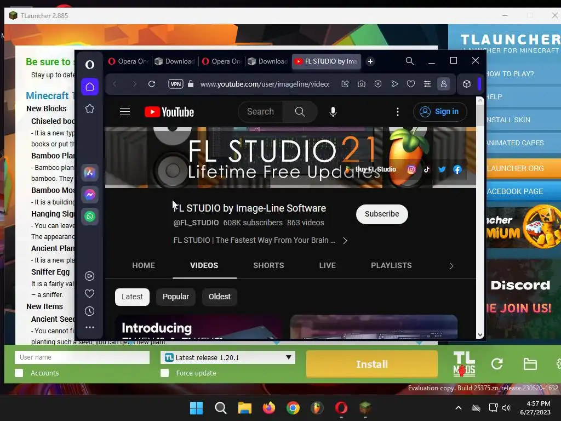Toggle the TLauncher Accounts checkbox
Image resolution: width=561 pixels, height=421 pixels.
tap(19, 373)
